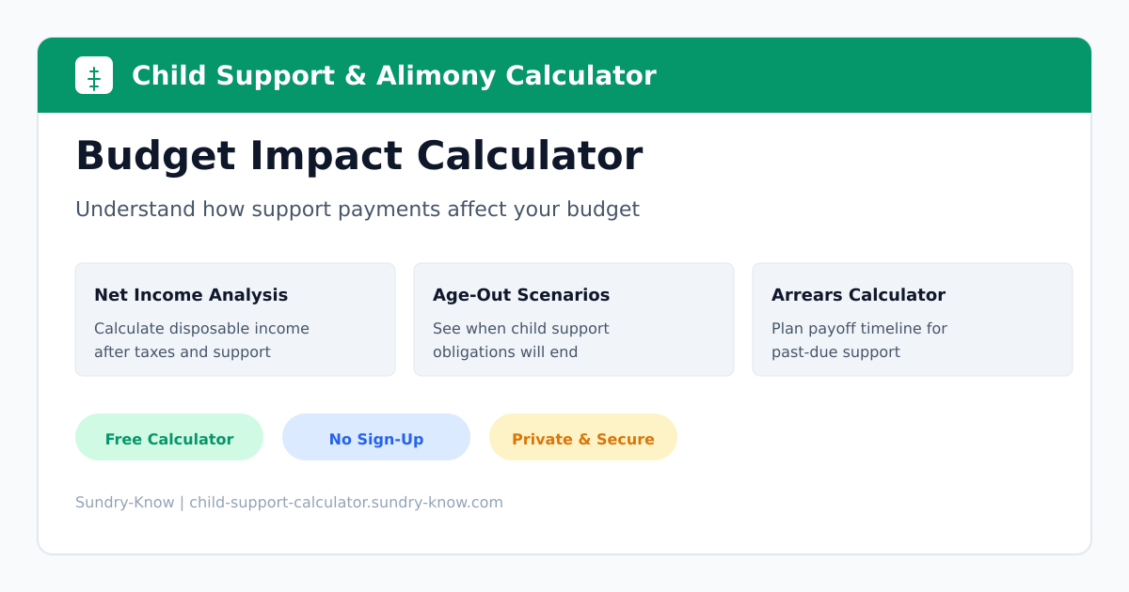Click the blue No Sign-Up badge
The height and width of the screenshot is (592, 1129).
pyautogui.click(x=376, y=438)
